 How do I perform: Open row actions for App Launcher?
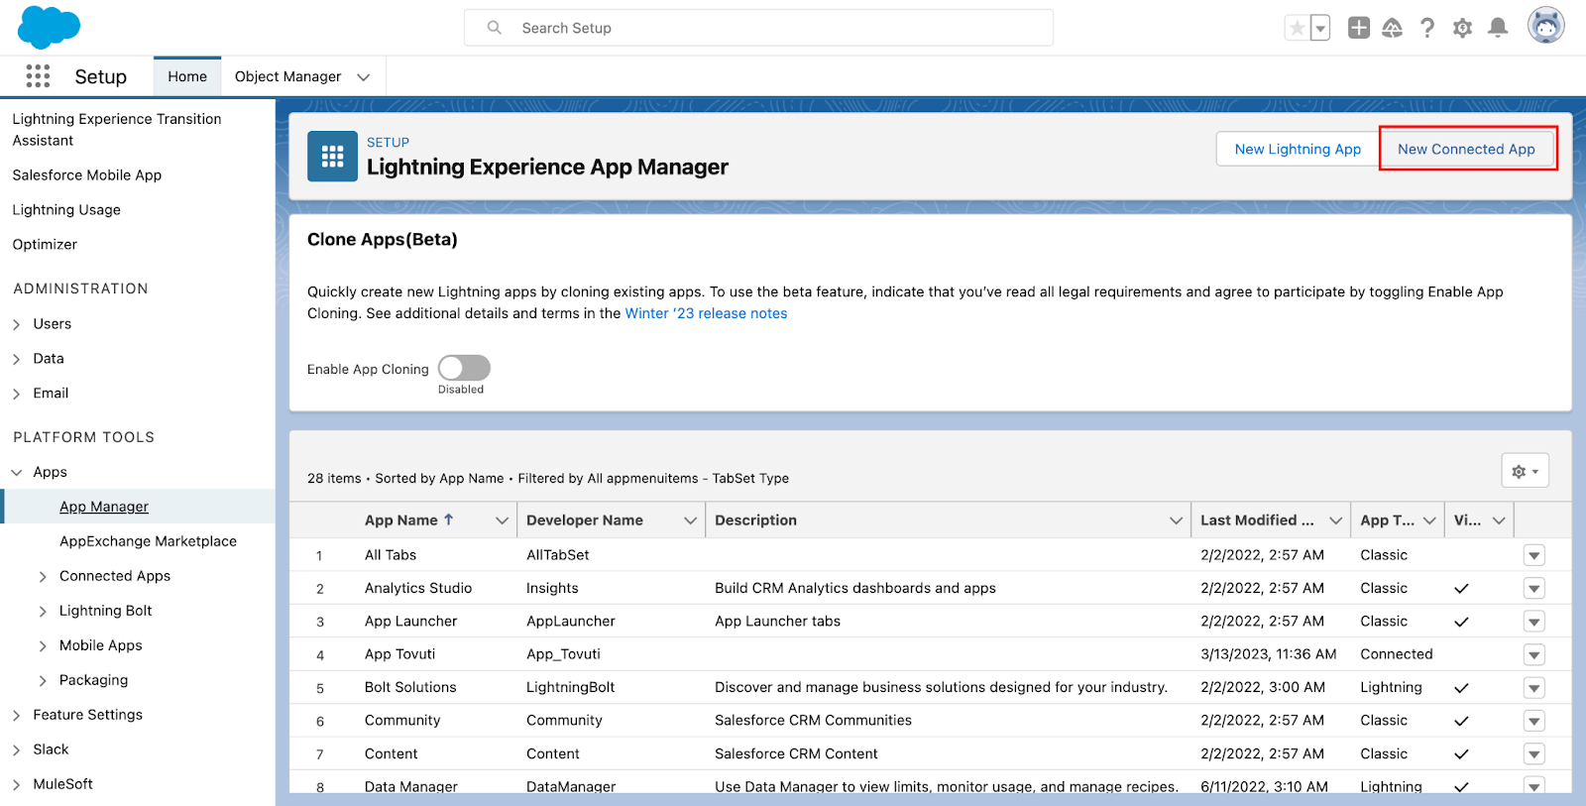1534,623
